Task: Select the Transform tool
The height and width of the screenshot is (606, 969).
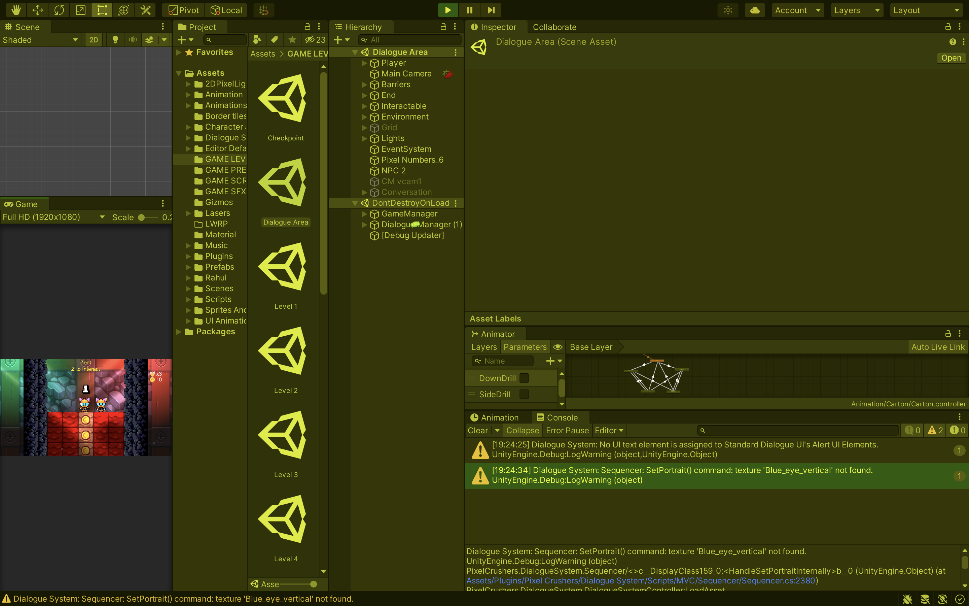Action: (124, 10)
